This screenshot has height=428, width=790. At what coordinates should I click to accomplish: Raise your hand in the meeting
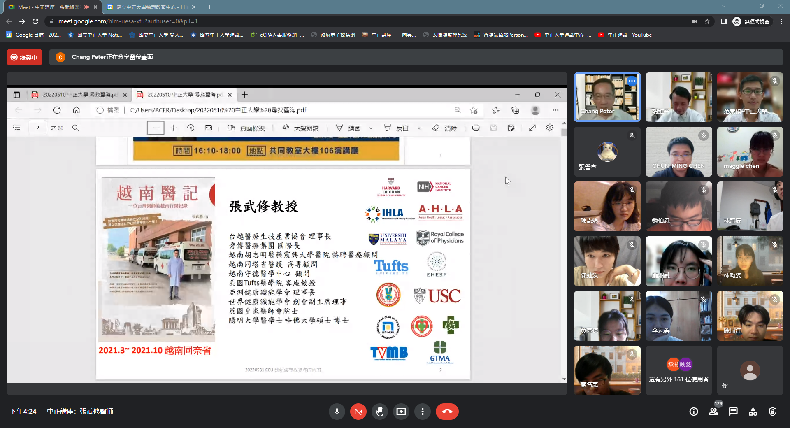click(380, 412)
